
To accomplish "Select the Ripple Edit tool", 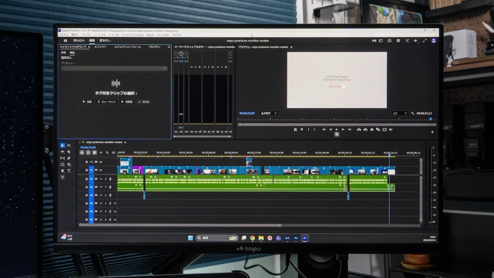I will (62, 152).
